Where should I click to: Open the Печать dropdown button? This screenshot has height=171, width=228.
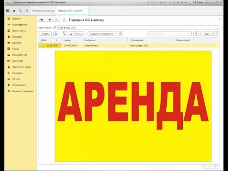76,34
